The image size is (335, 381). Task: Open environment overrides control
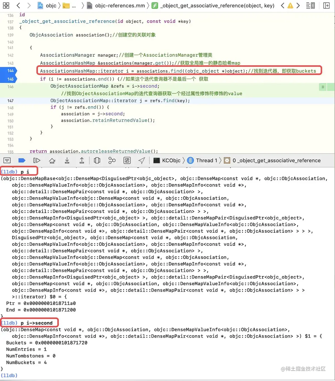[127, 160]
